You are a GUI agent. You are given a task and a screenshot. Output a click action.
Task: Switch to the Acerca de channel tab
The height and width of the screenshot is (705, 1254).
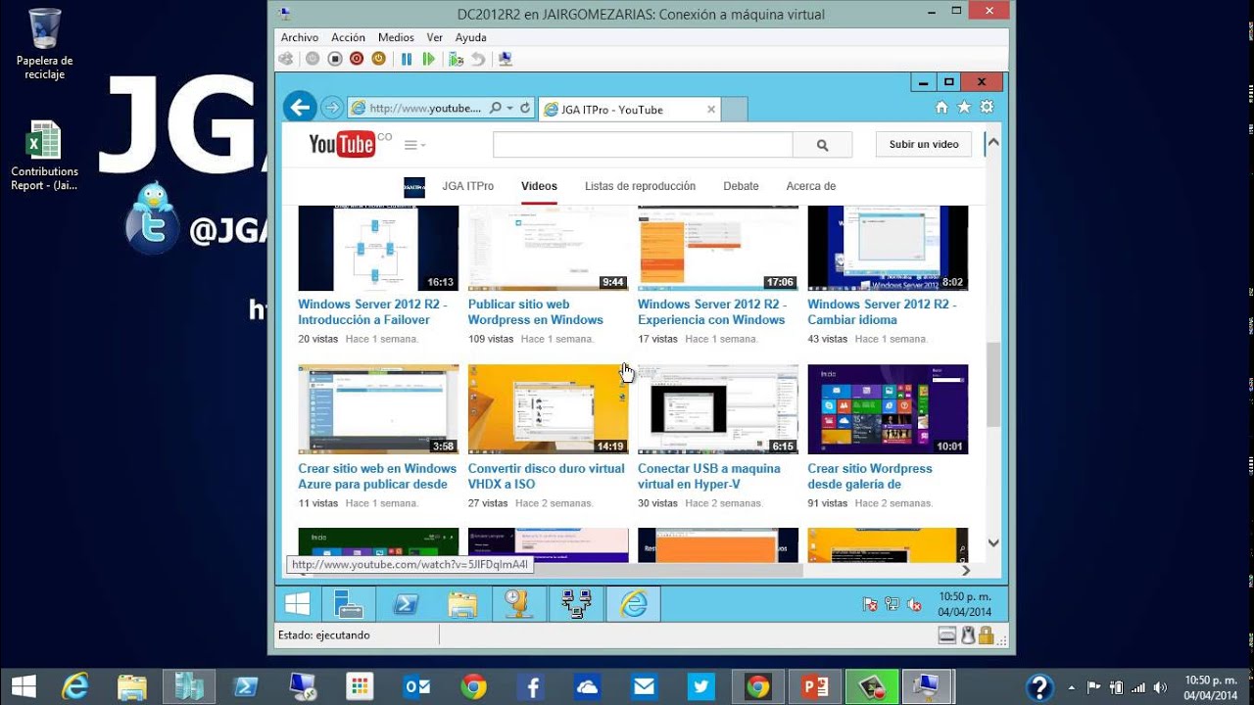(x=810, y=186)
